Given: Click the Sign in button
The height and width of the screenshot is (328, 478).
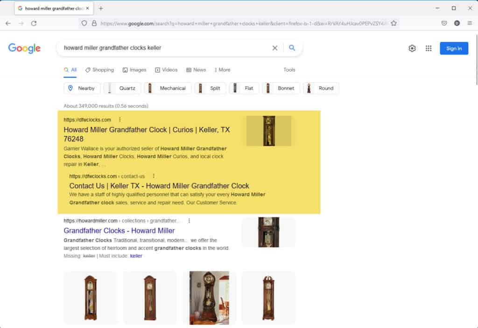Looking at the screenshot, I should coord(454,48).
